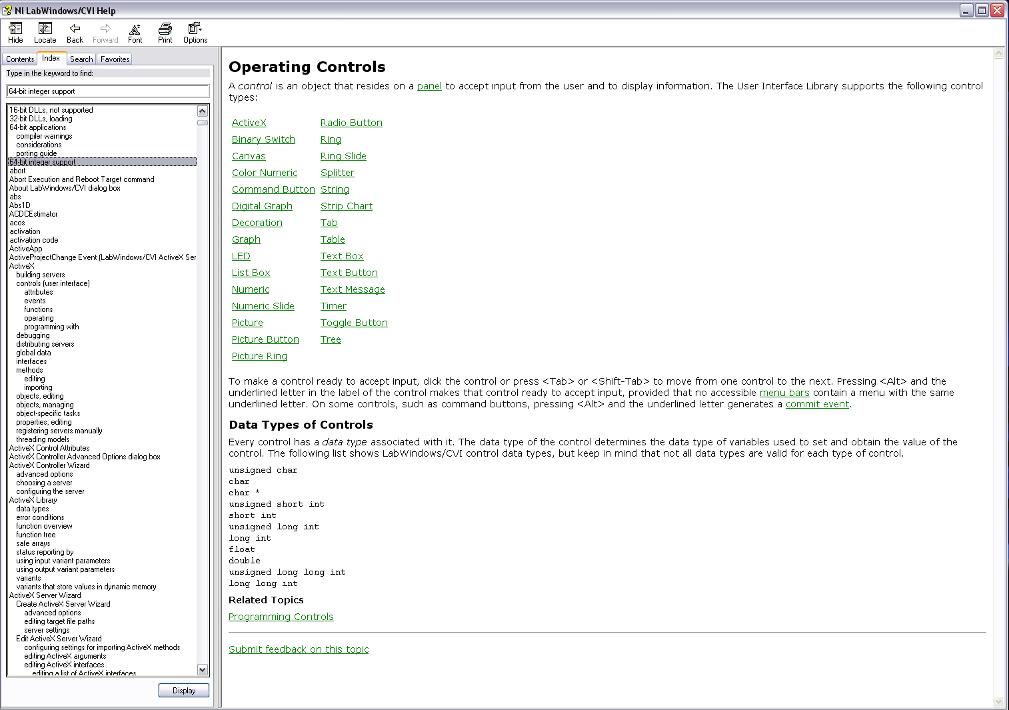The height and width of the screenshot is (710, 1009).
Task: Open the ActiveX control link
Action: click(249, 123)
